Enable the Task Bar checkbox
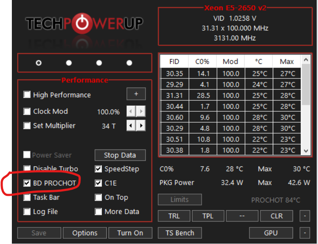This screenshot has width=318, height=244. pyautogui.click(x=27, y=197)
